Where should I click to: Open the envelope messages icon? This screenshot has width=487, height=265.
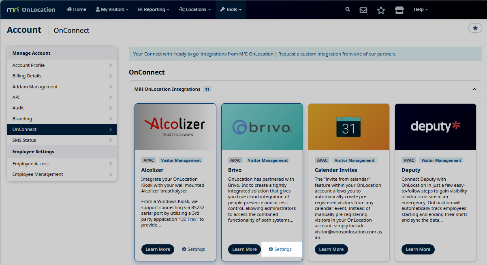pyautogui.click(x=363, y=10)
